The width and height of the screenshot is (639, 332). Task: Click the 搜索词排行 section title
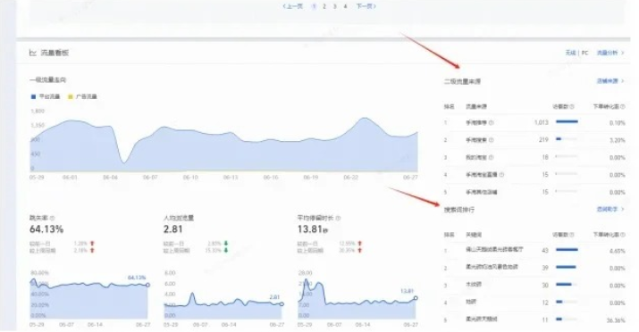(459, 210)
